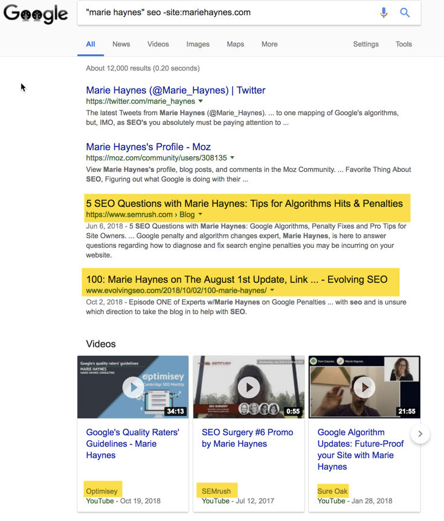
Task: Switch to Images tab
Action: tap(198, 44)
